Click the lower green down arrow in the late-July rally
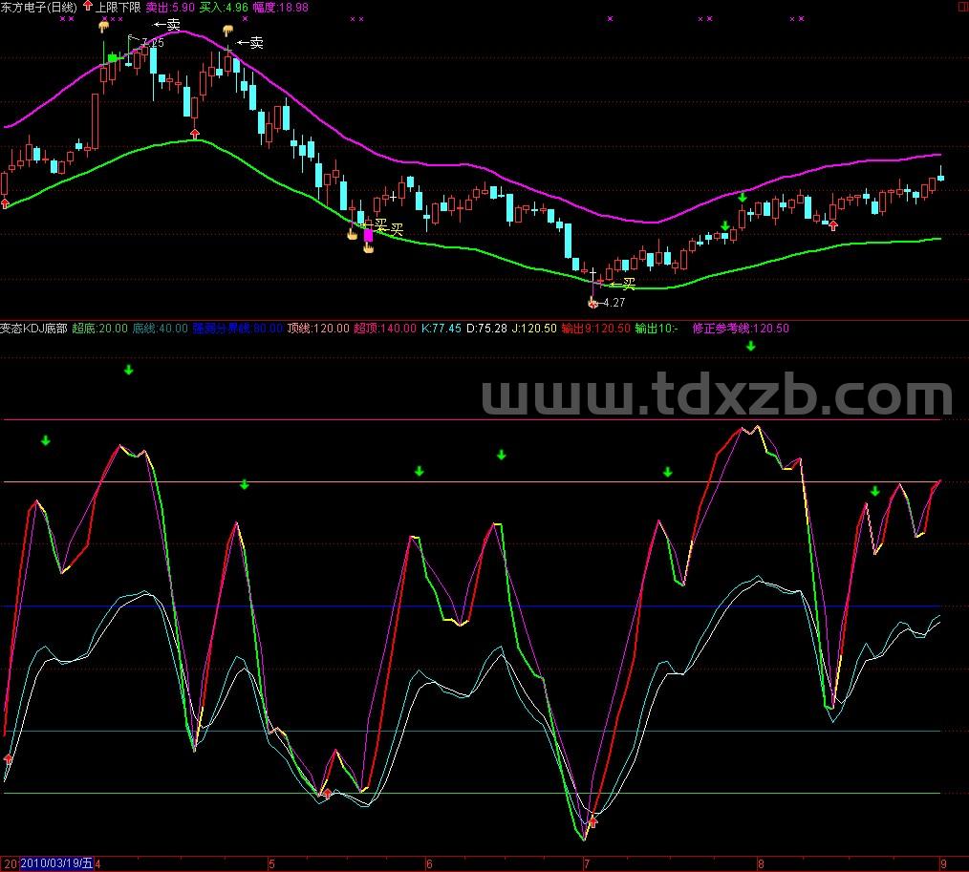Image resolution: width=969 pixels, height=872 pixels. (x=725, y=226)
